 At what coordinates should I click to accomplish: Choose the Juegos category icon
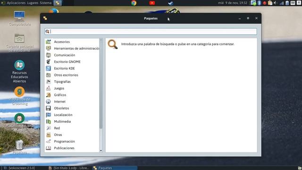pyautogui.click(x=48, y=88)
